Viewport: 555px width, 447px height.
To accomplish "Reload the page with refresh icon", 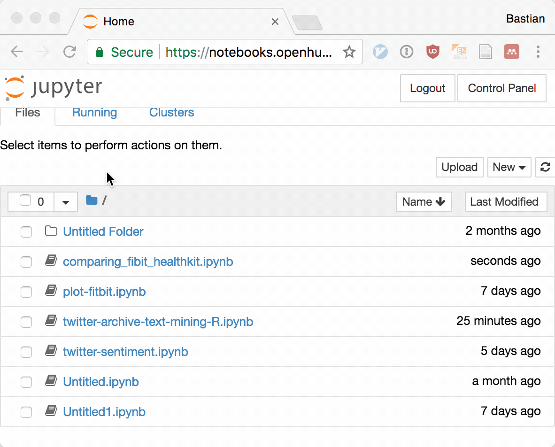I will click(70, 52).
